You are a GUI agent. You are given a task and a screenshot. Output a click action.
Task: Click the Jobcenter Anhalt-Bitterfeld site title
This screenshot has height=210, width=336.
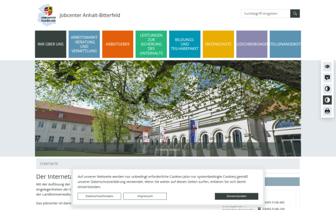(x=90, y=15)
